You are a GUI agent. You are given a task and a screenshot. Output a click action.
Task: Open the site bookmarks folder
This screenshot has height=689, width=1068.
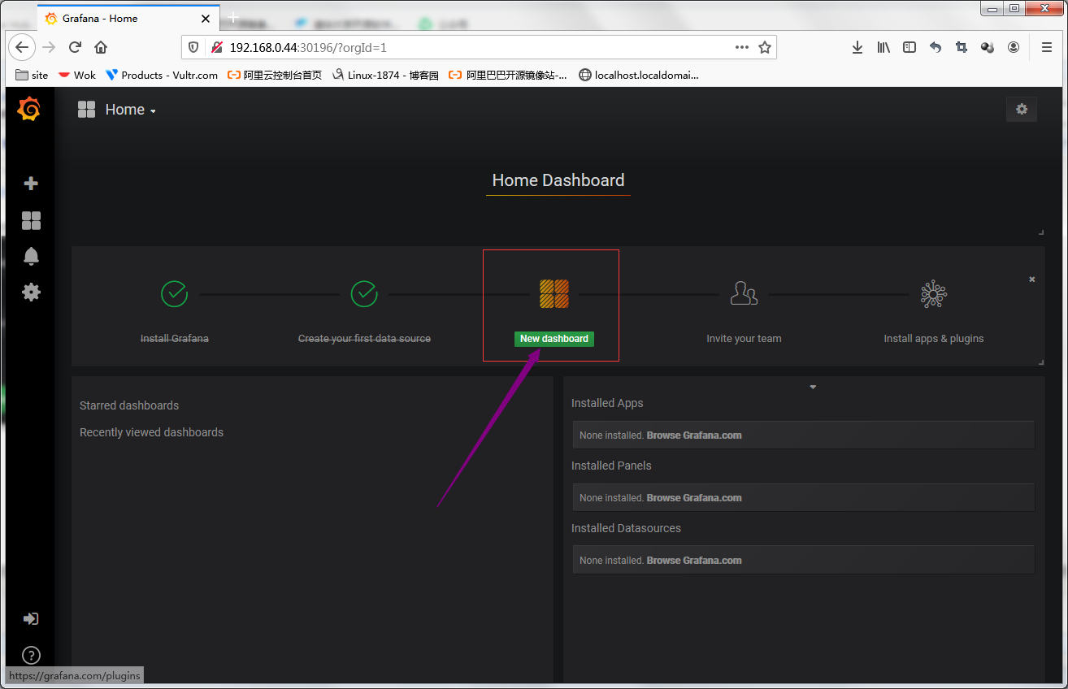[32, 75]
